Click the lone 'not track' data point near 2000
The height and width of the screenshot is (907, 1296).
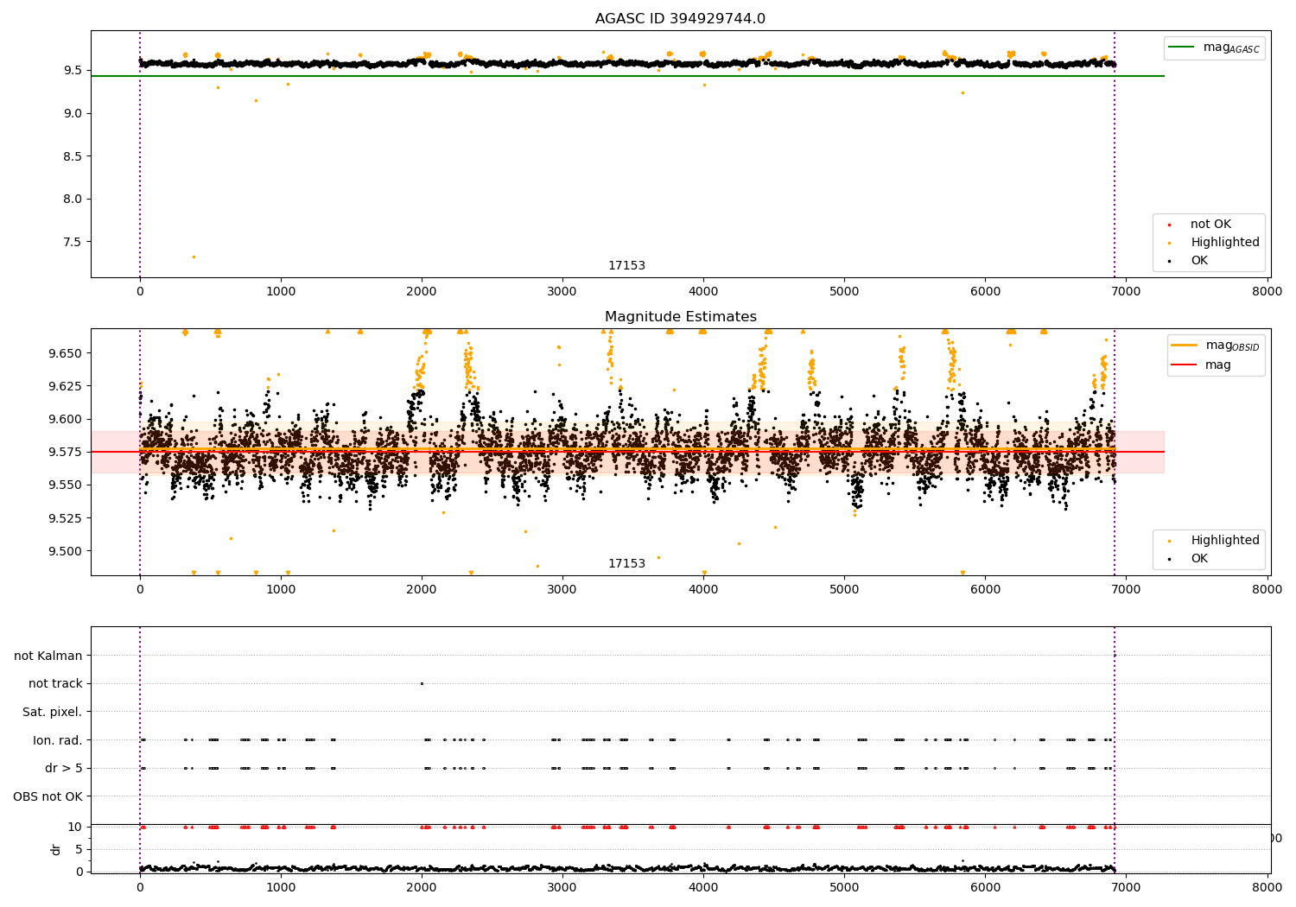click(x=422, y=684)
